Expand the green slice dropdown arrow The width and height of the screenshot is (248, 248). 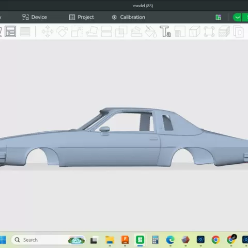(237, 17)
